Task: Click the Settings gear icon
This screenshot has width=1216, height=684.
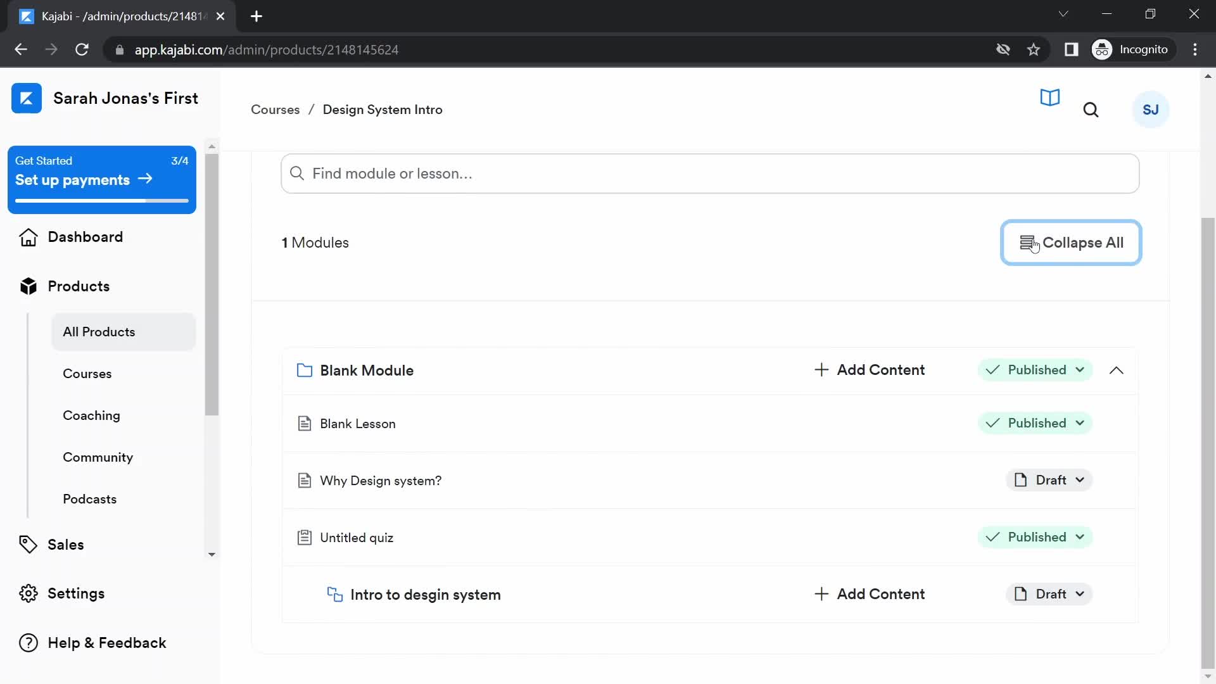Action: tap(28, 593)
